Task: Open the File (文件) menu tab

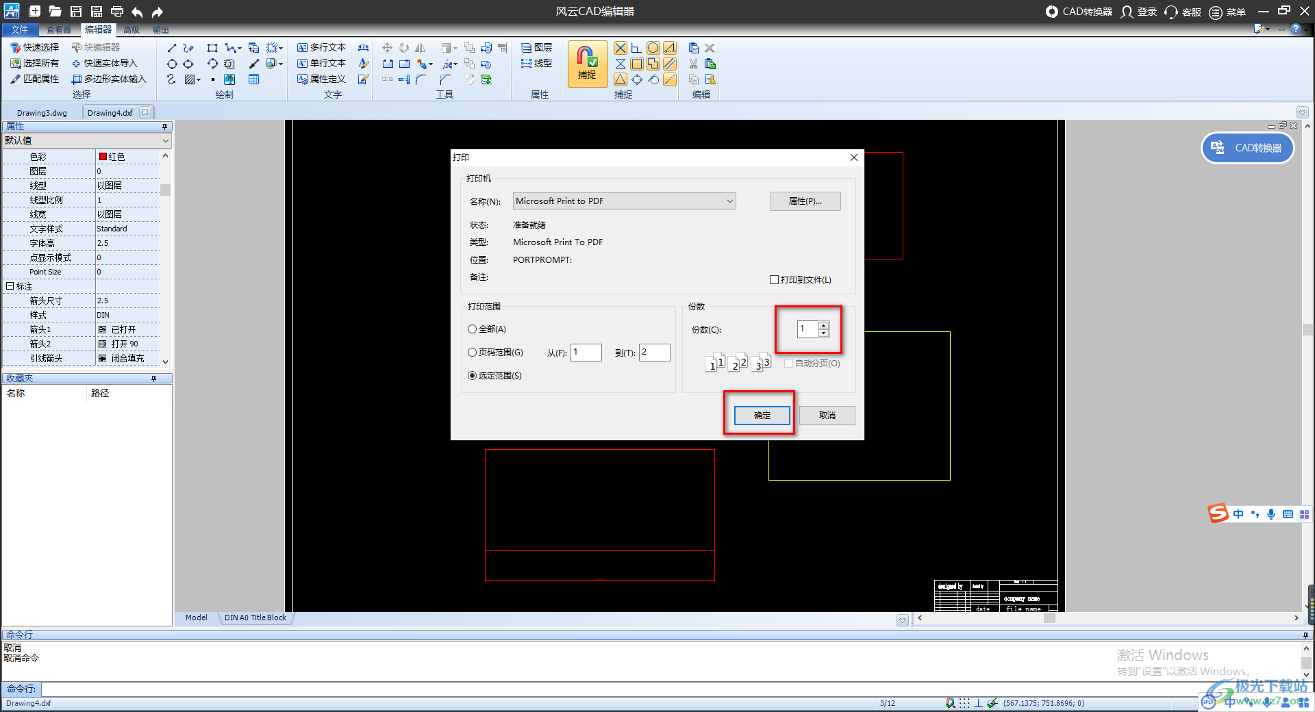Action: tap(19, 29)
